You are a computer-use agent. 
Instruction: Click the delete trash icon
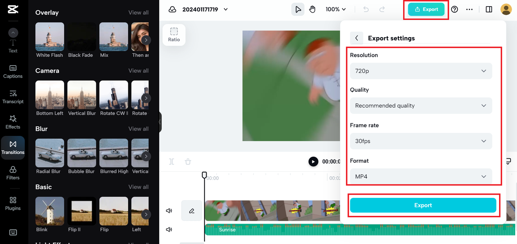click(188, 162)
